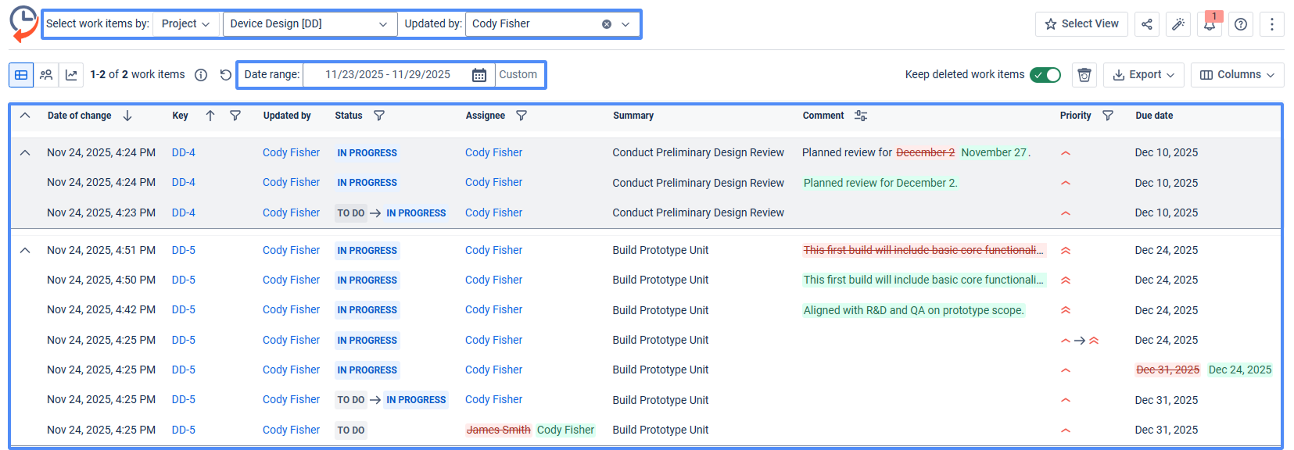1294x450 pixels.
Task: Filter the Priority column
Action: point(1108,116)
